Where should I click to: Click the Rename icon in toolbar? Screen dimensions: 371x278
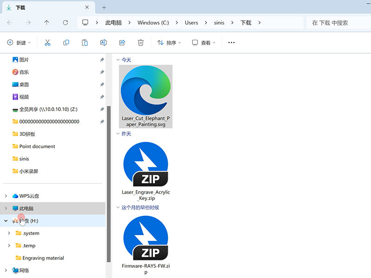point(103,43)
